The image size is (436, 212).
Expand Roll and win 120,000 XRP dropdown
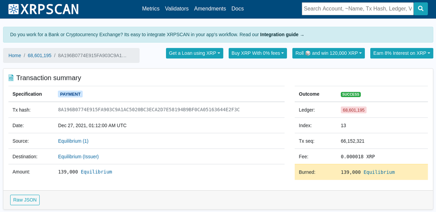click(x=328, y=53)
